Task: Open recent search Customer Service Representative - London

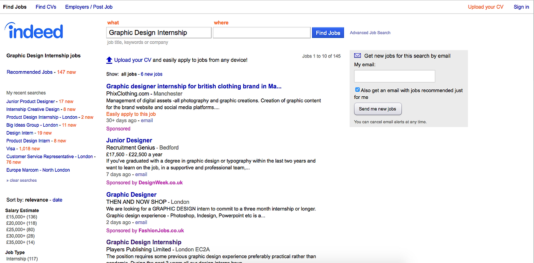Action: pos(50,156)
